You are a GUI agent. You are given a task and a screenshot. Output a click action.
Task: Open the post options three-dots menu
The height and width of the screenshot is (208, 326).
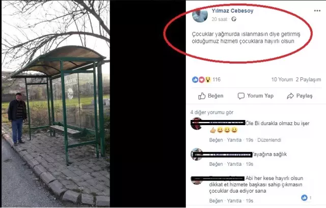coord(317,11)
